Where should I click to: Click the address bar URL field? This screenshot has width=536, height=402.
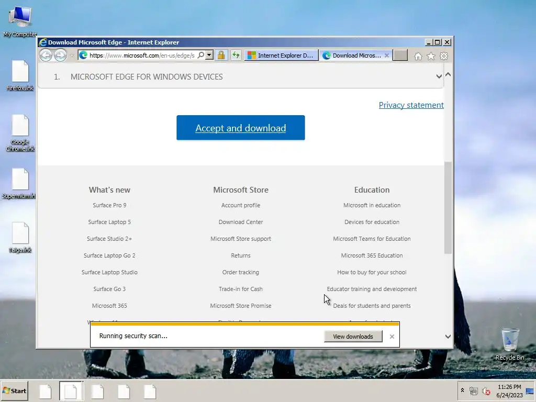click(x=142, y=55)
